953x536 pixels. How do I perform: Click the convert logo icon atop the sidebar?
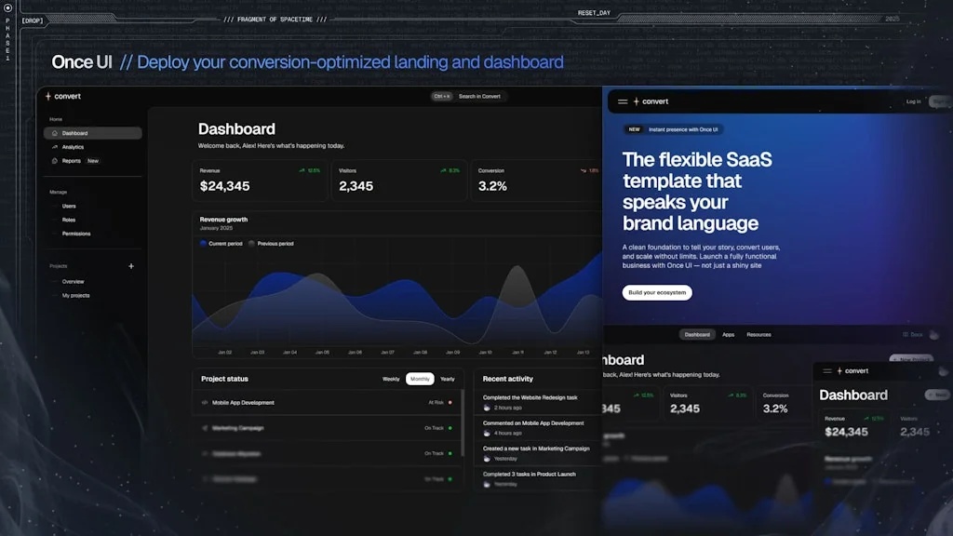coord(48,96)
